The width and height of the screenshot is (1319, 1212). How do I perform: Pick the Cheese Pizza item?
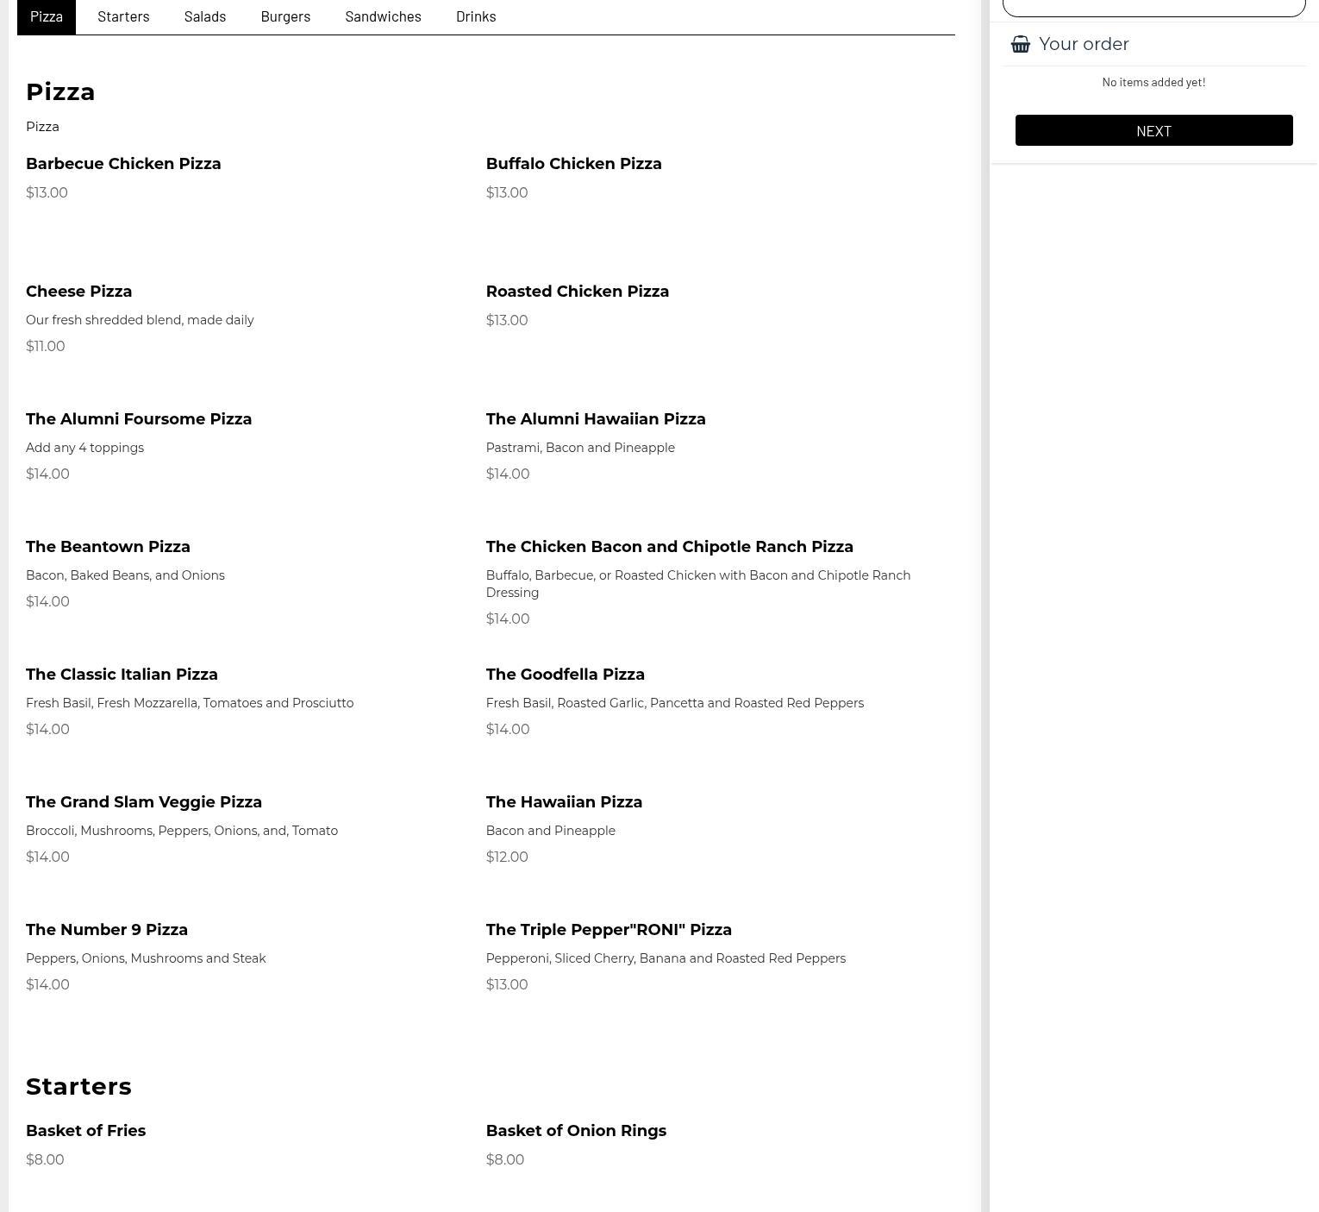tap(78, 292)
